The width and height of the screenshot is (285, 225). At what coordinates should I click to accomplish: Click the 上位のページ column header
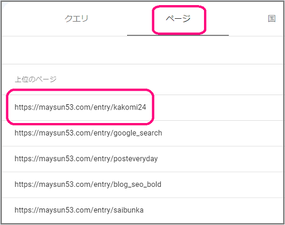[x=36, y=79]
